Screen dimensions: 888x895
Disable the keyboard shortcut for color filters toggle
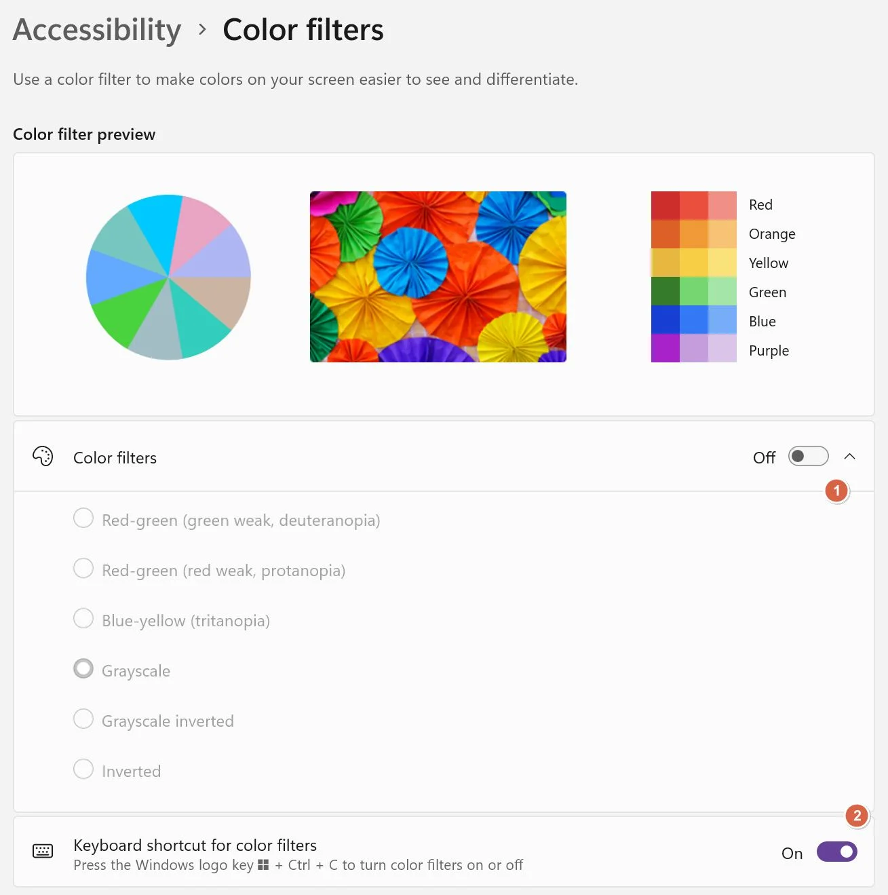pyautogui.click(x=837, y=852)
